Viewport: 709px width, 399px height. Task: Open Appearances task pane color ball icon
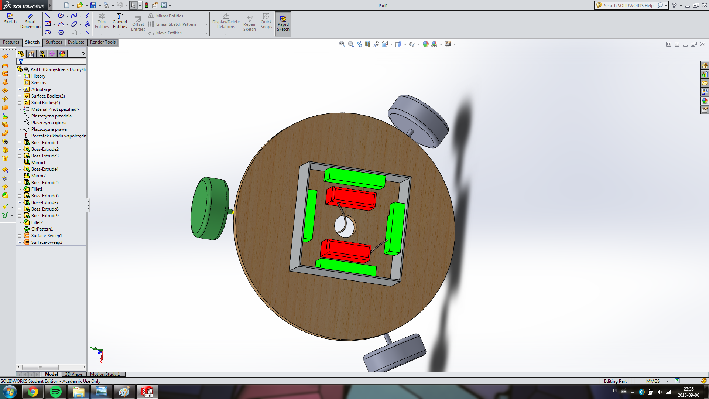(x=705, y=101)
